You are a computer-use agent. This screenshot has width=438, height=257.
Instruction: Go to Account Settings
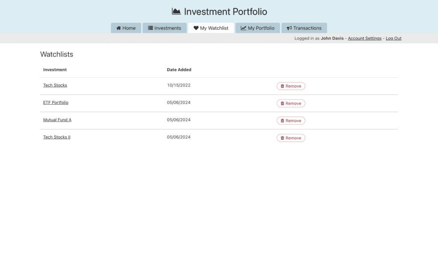(x=364, y=38)
